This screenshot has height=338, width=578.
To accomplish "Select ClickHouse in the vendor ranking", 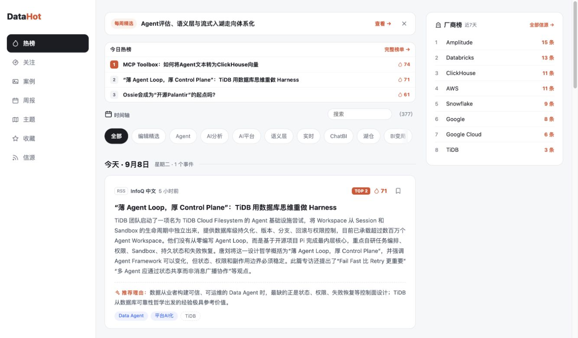I will [494, 73].
